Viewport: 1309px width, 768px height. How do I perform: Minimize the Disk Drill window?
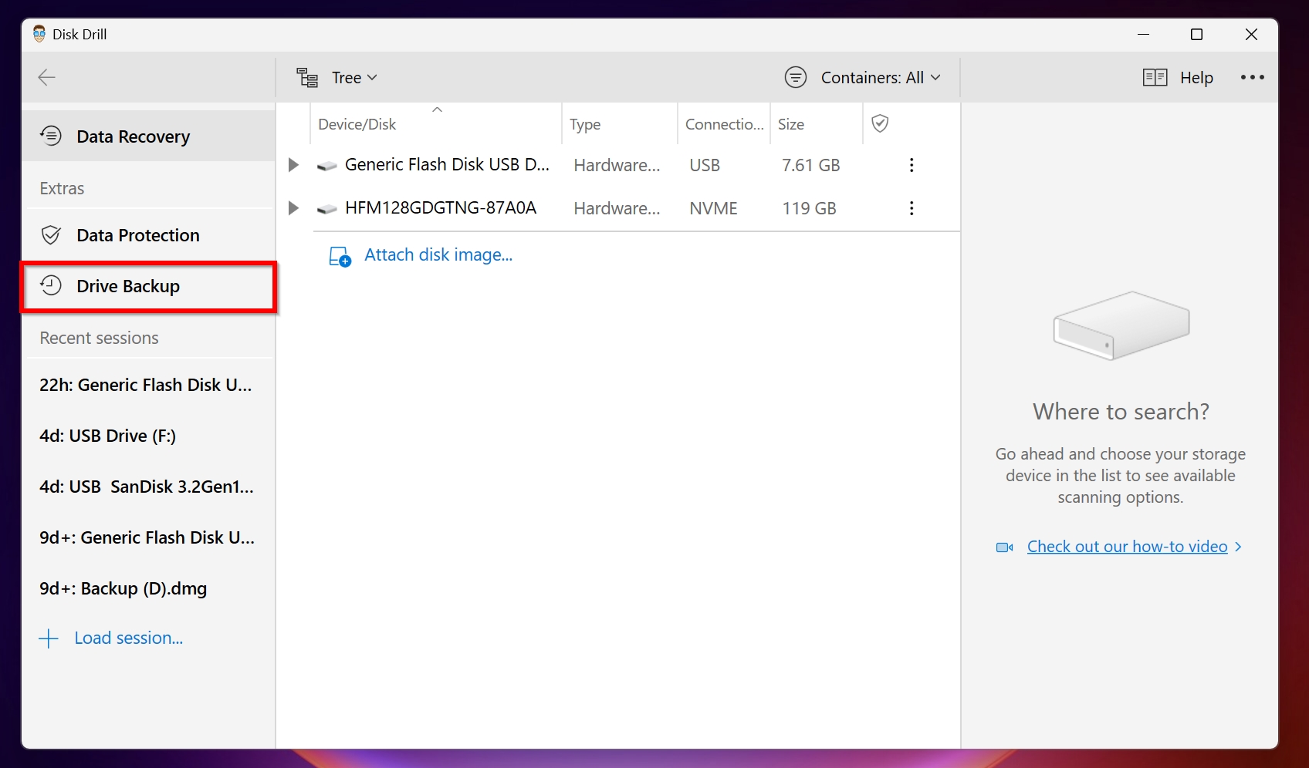coord(1144,34)
